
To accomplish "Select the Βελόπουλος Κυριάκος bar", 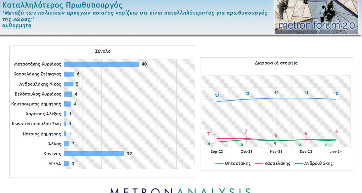I will (x=68, y=94).
